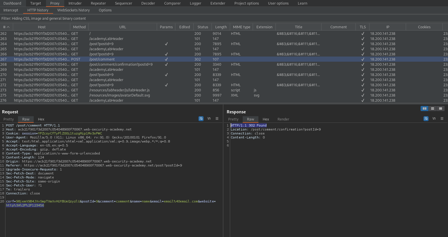Sort table by Method column
448x237 pixels.
tap(79, 27)
